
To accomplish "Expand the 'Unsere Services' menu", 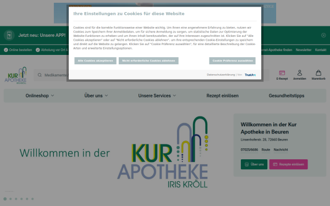I will [157, 96].
